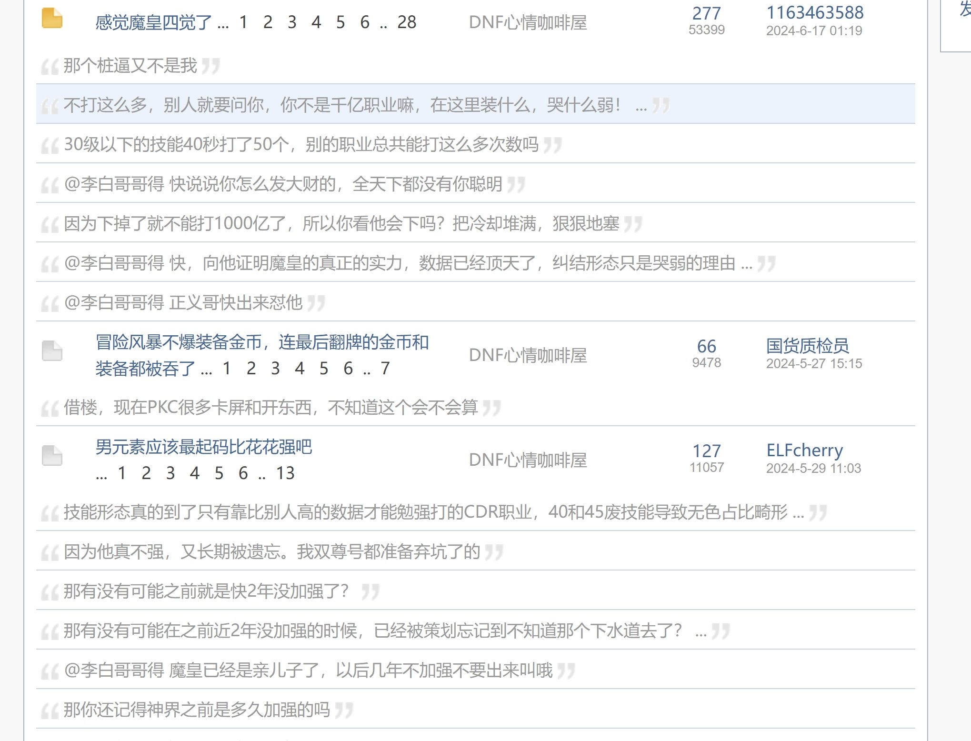Go to page 7 of 冒险风暴 thread
This screenshot has width=971, height=741.
coord(385,368)
